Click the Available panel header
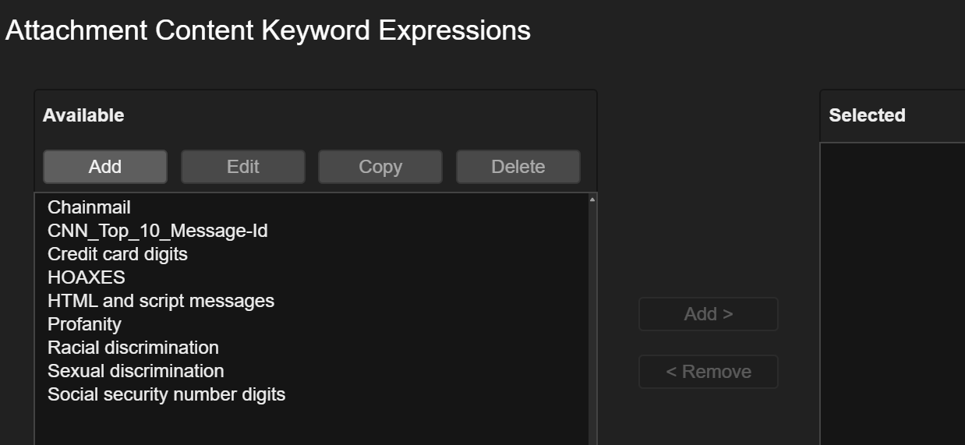 tap(83, 115)
